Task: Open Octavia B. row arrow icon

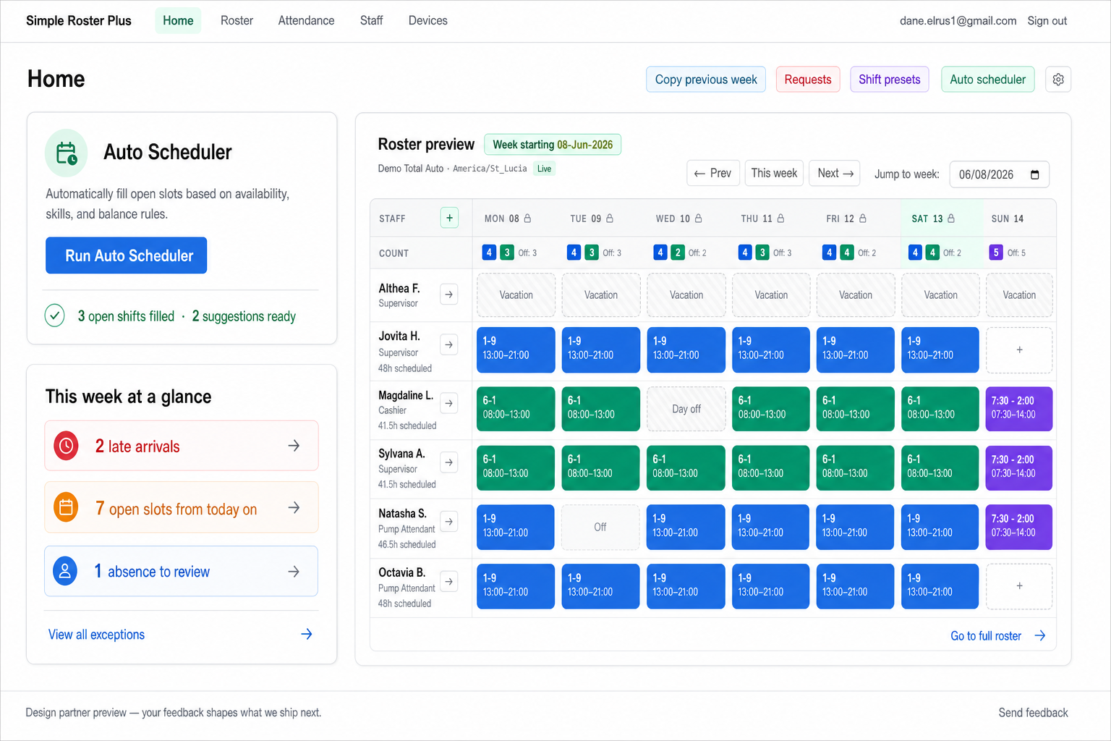Action: (x=449, y=581)
